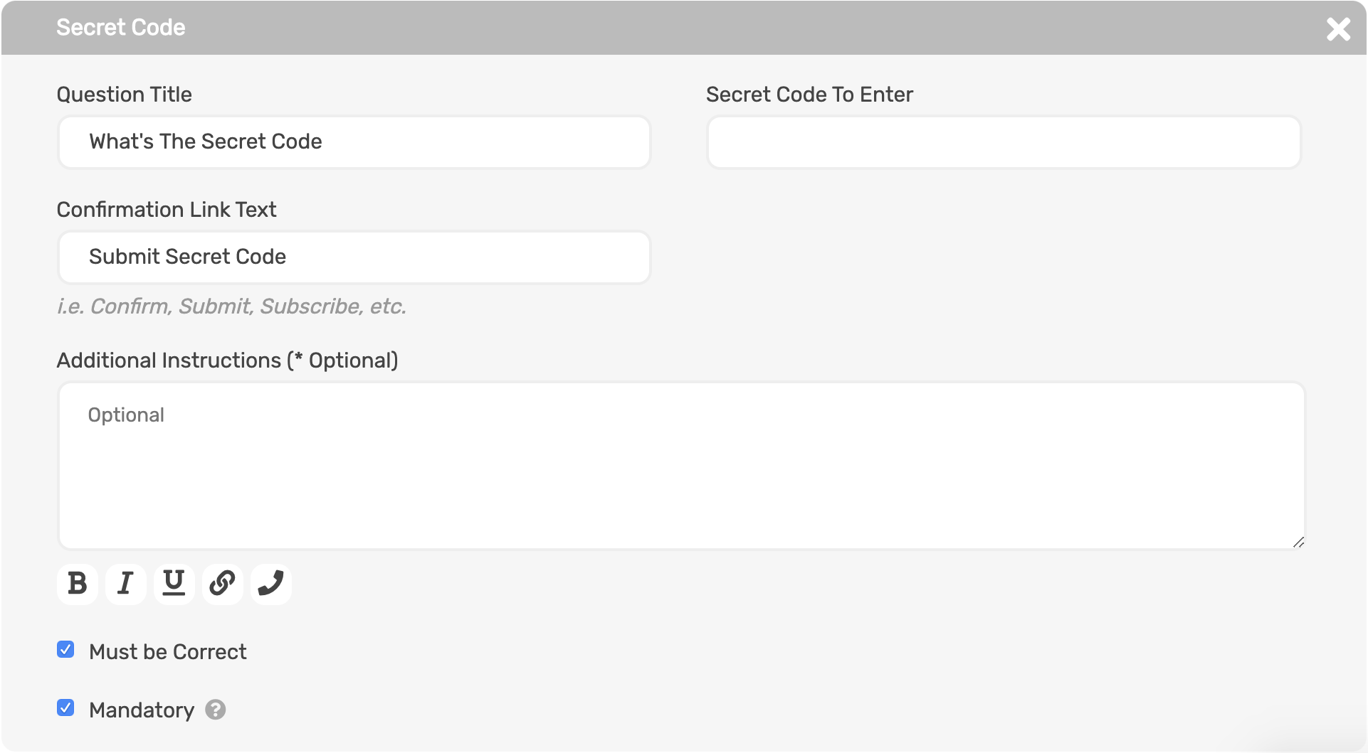Select the text 'Submit Secret Code'

tap(187, 257)
